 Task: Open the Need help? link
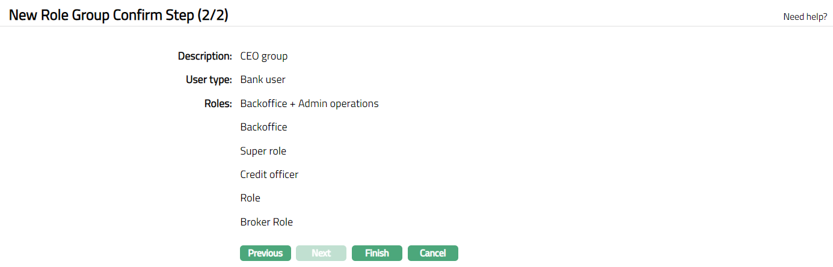tap(805, 17)
